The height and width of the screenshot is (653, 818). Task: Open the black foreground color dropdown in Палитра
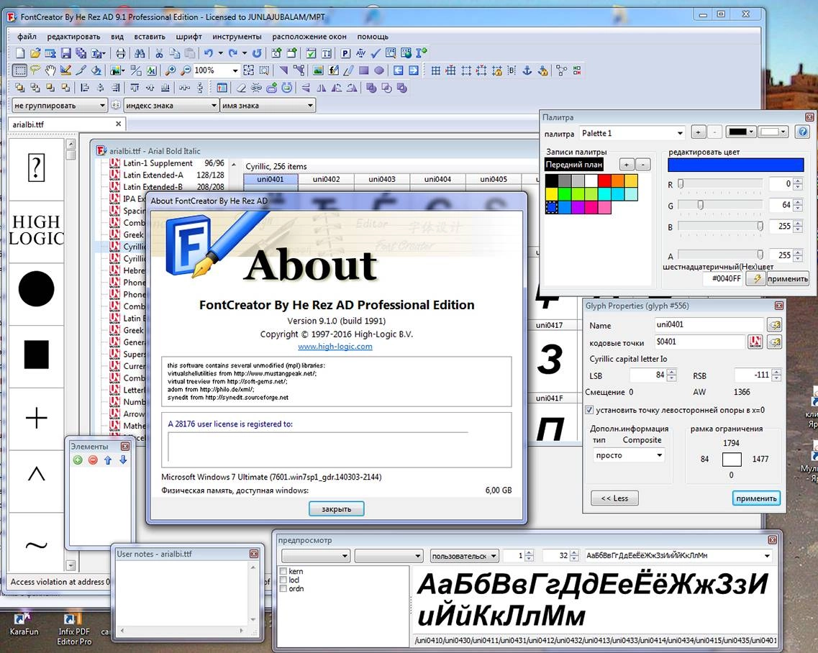click(x=742, y=132)
